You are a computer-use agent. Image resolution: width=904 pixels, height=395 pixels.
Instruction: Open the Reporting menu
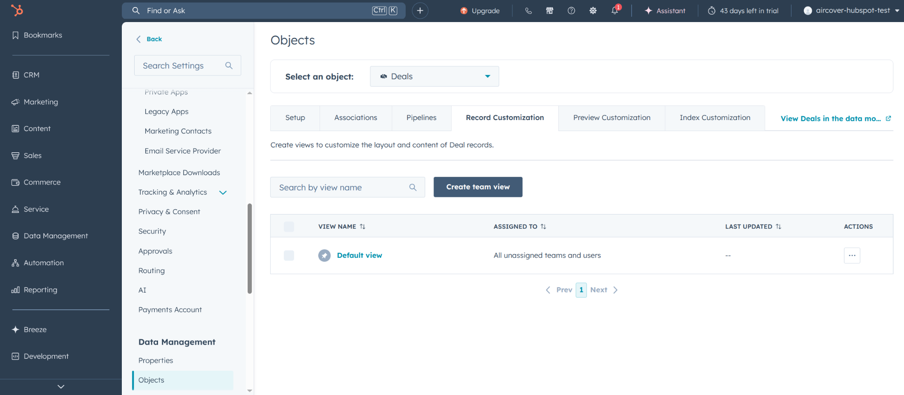pos(34,290)
